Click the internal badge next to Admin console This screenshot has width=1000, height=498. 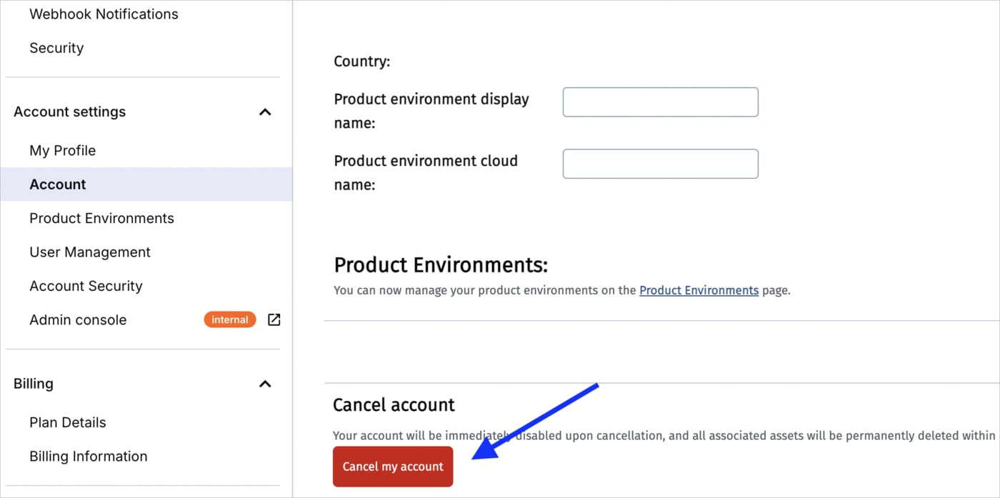229,319
